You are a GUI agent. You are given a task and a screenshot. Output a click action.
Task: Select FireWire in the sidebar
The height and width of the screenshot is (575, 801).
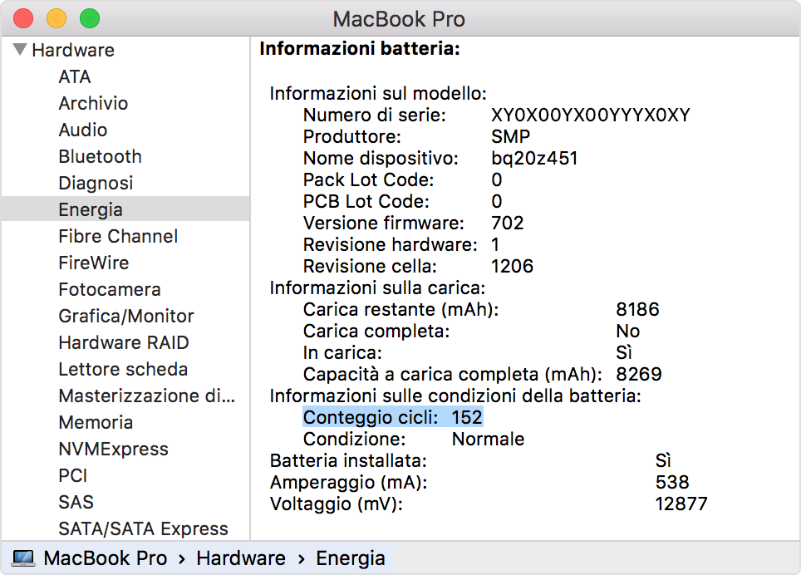coord(94,263)
